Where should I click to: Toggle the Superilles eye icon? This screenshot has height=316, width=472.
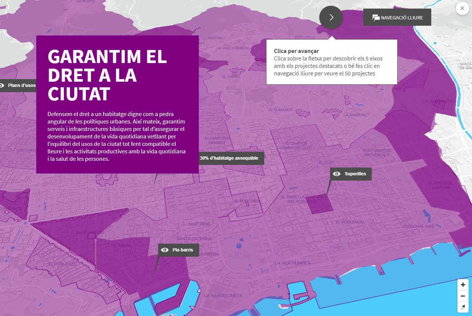click(x=337, y=174)
